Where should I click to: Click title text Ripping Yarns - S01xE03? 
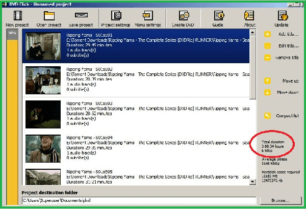click(x=89, y=103)
